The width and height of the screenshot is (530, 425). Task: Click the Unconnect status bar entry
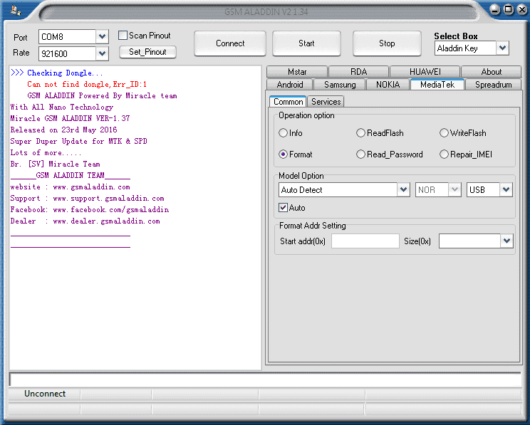click(x=45, y=394)
